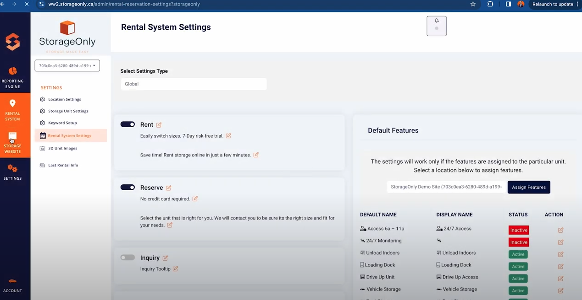Click the 'Default Features' panel heading
582x300 pixels.
point(393,130)
